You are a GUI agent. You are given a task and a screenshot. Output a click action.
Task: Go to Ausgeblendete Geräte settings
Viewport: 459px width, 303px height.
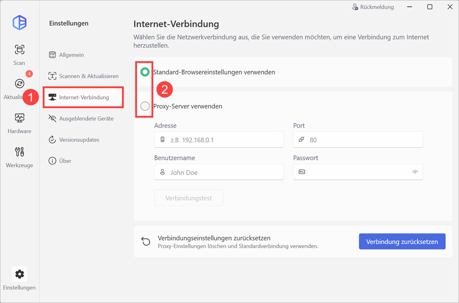86,118
